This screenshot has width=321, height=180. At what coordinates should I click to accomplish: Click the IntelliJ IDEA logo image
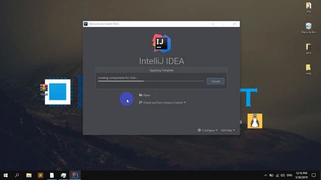click(x=162, y=43)
